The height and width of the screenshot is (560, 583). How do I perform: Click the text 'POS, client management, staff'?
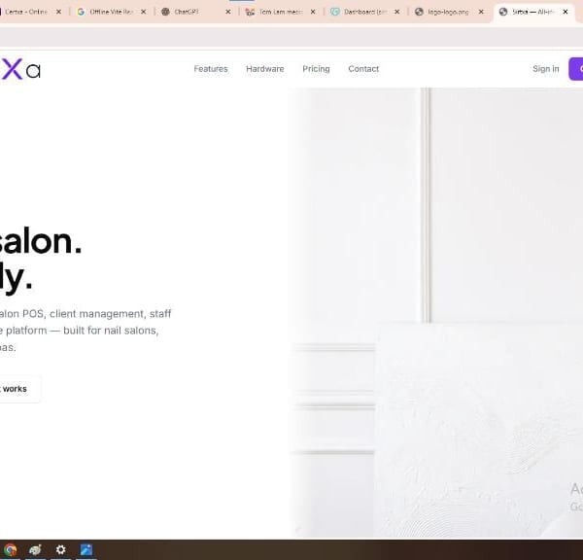96,314
